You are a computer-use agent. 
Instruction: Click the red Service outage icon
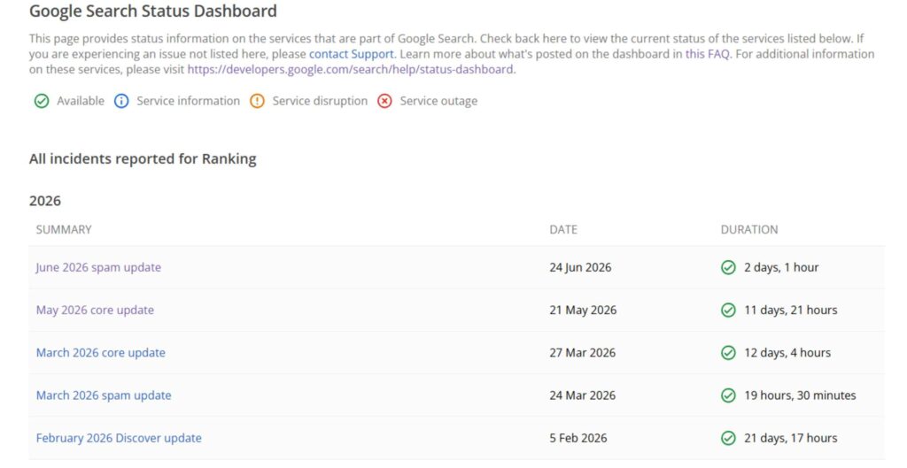click(x=384, y=101)
